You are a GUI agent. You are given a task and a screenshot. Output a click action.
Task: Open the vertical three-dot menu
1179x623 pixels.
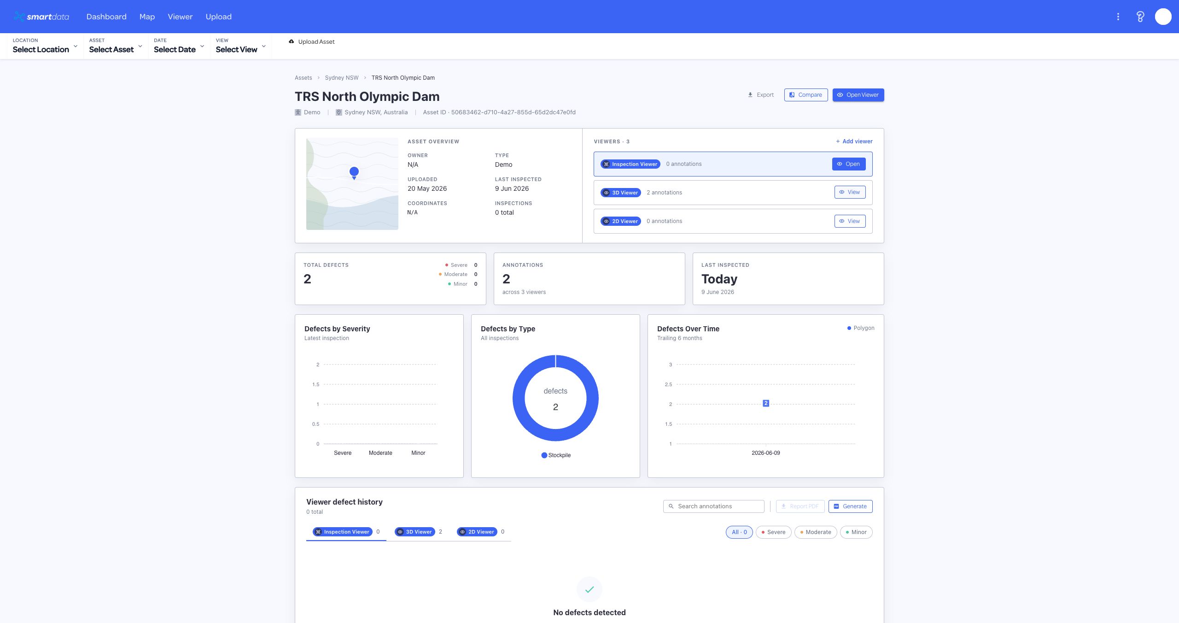(x=1118, y=17)
